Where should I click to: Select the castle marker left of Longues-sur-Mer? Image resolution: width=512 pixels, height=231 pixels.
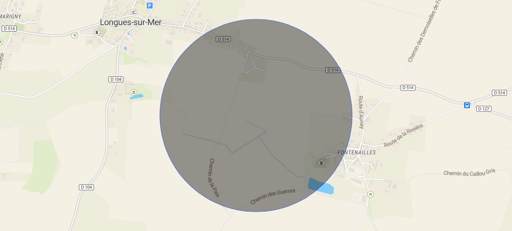coord(97,32)
